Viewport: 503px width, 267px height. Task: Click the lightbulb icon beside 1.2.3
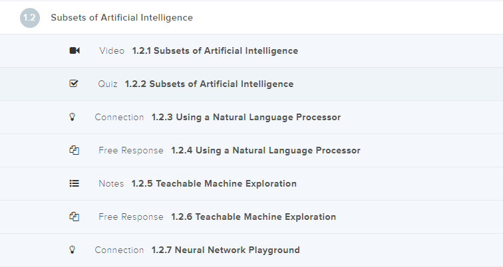pyautogui.click(x=73, y=118)
